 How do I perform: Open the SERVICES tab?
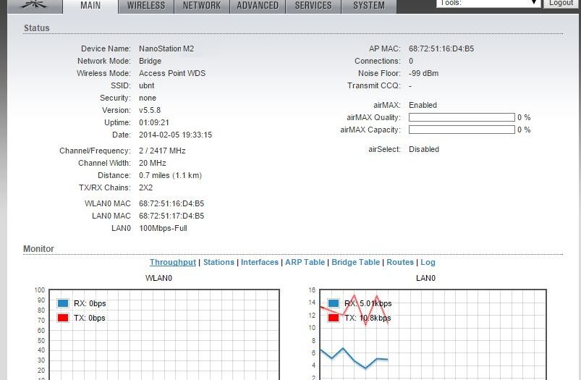click(x=313, y=6)
